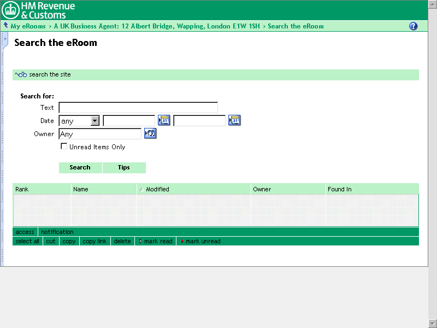Toggle the Unread Items Only checkbox
This screenshot has width=437, height=328.
pos(64,147)
